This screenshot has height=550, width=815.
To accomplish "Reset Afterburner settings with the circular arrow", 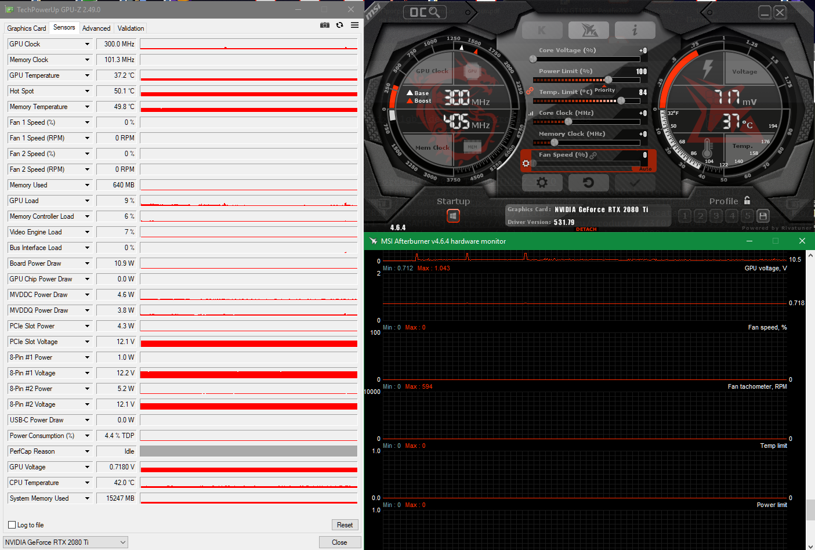I will 588,183.
